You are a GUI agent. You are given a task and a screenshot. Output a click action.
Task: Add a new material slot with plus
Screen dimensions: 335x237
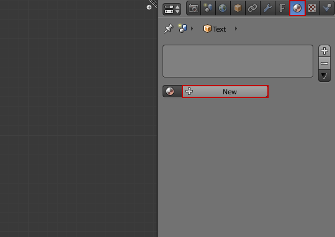point(324,51)
